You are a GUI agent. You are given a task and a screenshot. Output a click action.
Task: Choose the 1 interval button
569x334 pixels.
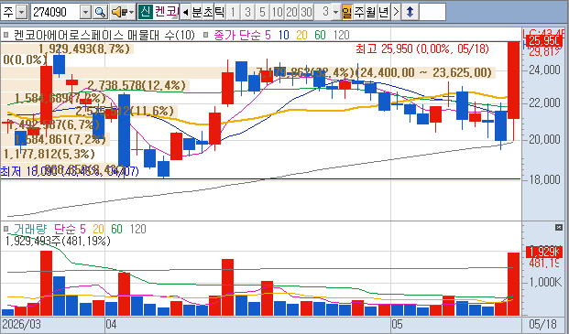tap(233, 12)
